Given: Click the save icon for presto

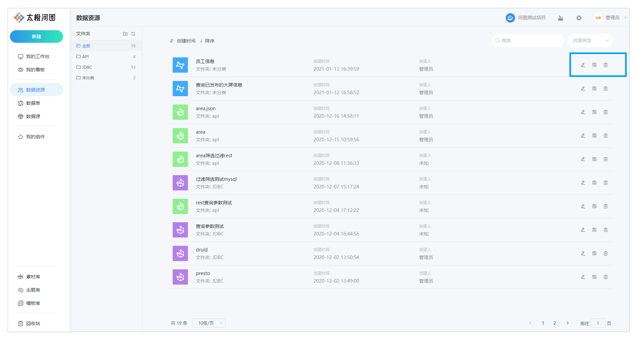Looking at the screenshot, I should coord(594,277).
